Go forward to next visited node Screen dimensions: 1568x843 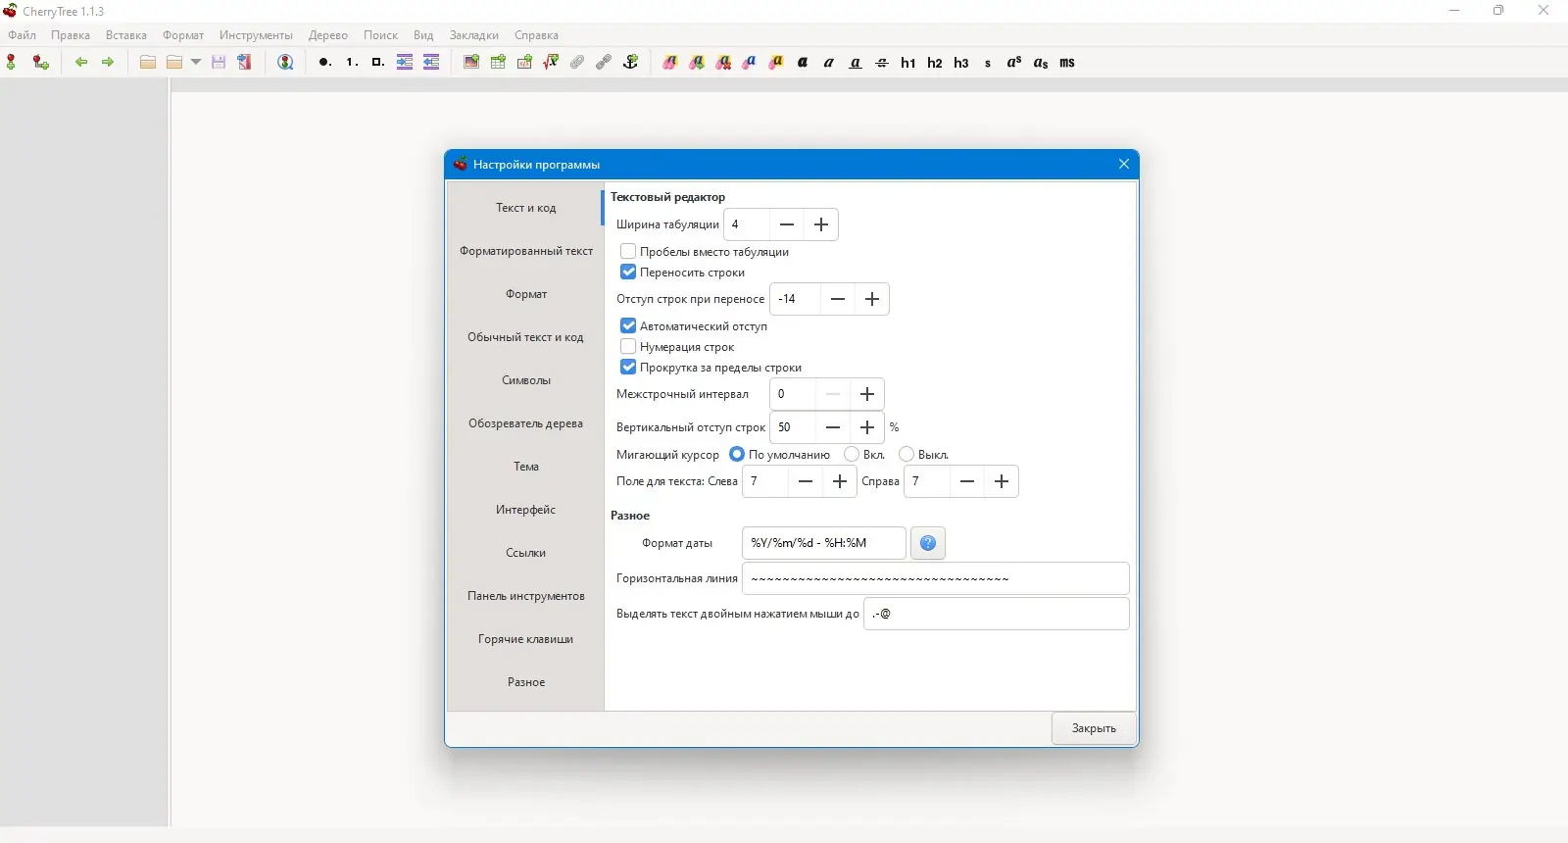[108, 63]
